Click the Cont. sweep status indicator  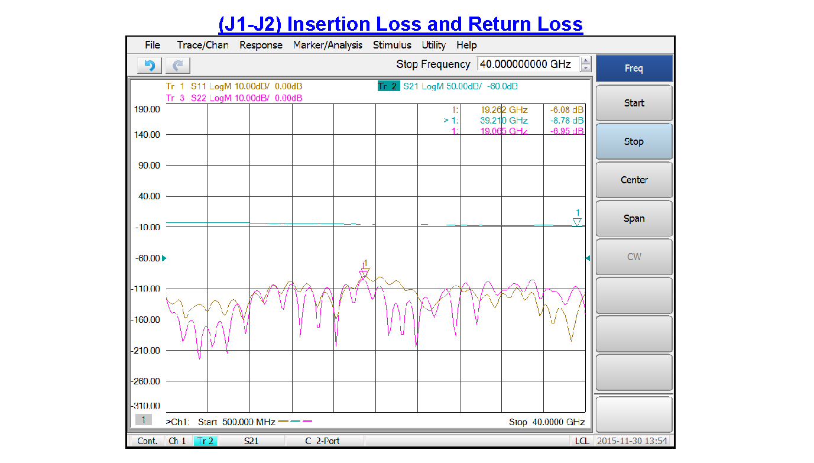pyautogui.click(x=147, y=441)
